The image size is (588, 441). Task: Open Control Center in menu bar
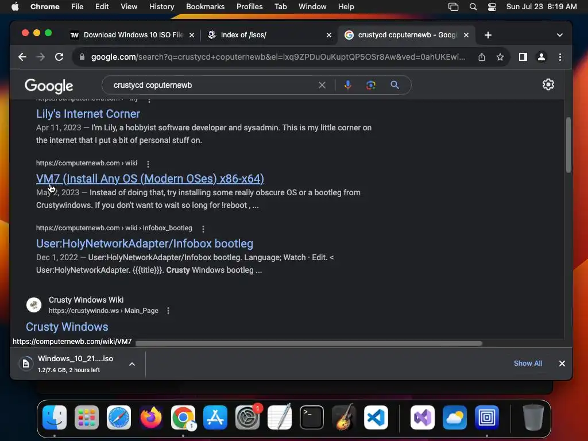coord(492,7)
